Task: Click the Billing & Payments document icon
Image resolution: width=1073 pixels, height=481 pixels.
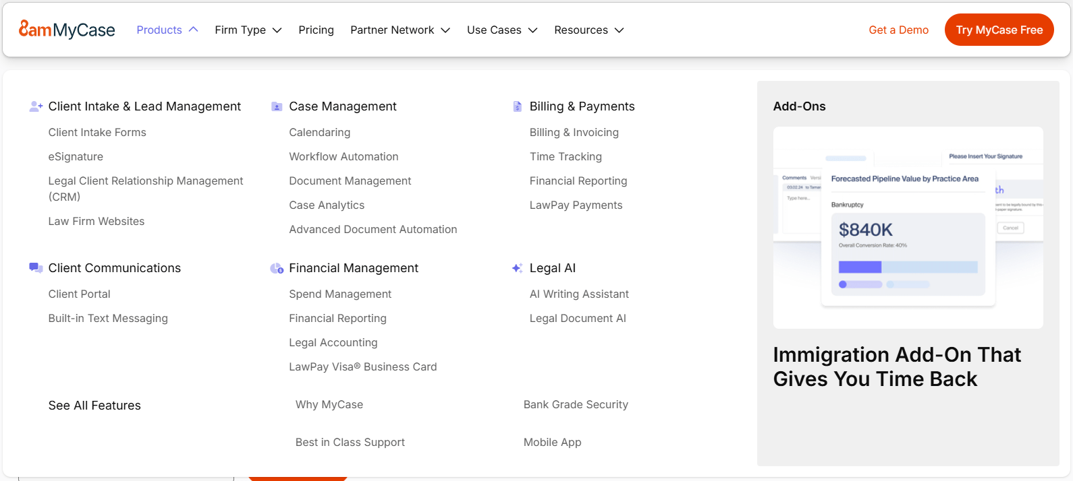Action: tap(518, 106)
